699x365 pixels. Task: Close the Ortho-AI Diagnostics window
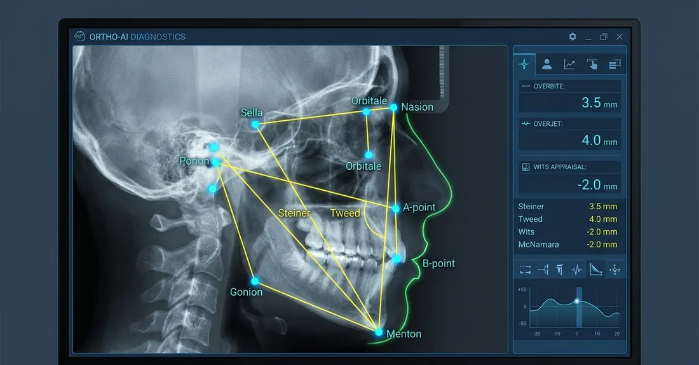pyautogui.click(x=619, y=37)
